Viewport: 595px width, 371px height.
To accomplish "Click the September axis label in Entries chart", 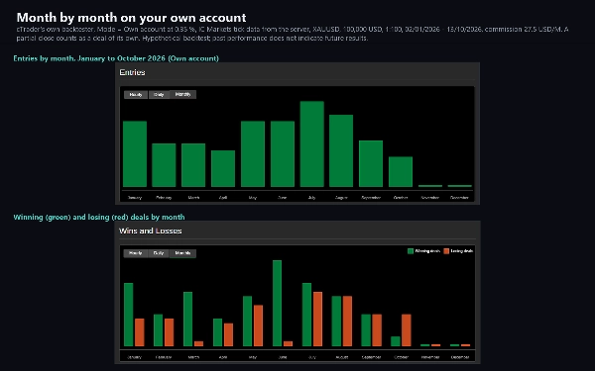I will pos(371,197).
